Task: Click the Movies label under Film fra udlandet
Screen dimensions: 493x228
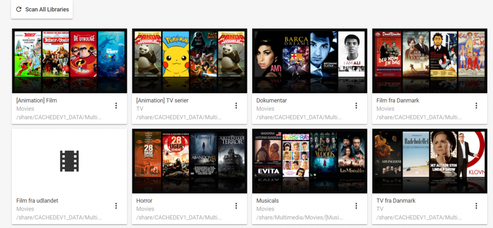Action: coord(25,209)
